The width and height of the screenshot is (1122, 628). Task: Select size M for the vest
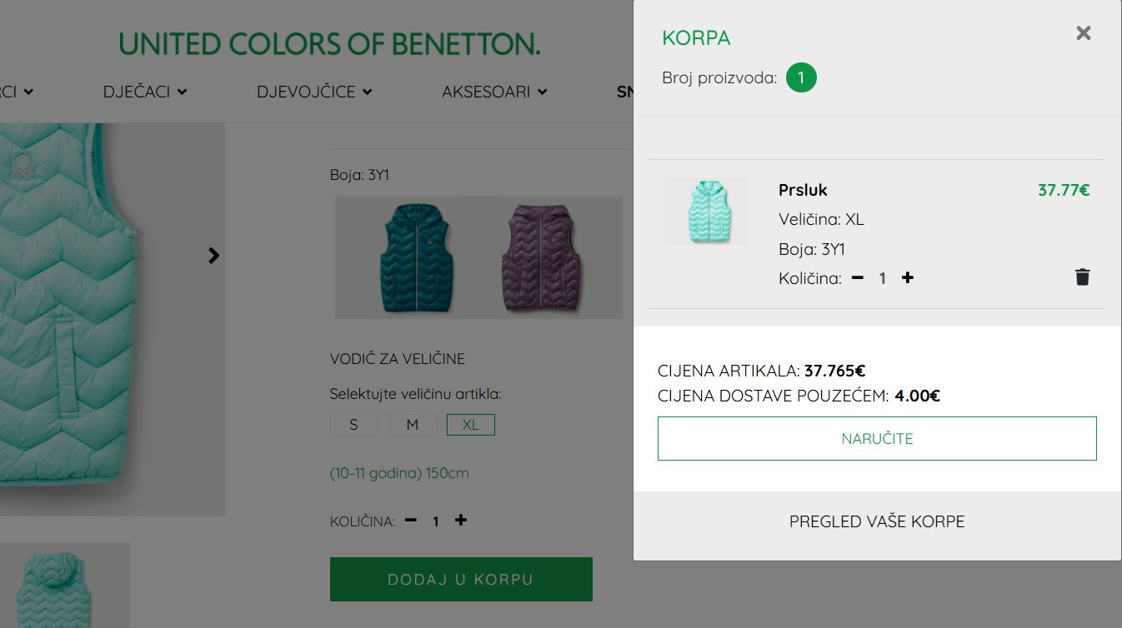[412, 424]
